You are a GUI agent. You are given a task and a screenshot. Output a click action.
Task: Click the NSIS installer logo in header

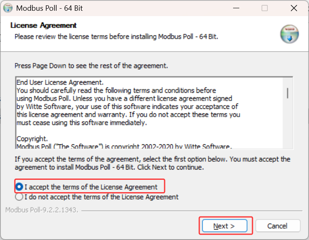tap(289, 34)
